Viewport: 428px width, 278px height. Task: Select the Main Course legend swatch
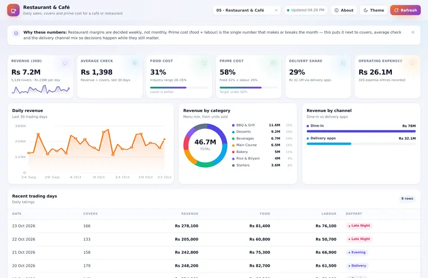233,145
